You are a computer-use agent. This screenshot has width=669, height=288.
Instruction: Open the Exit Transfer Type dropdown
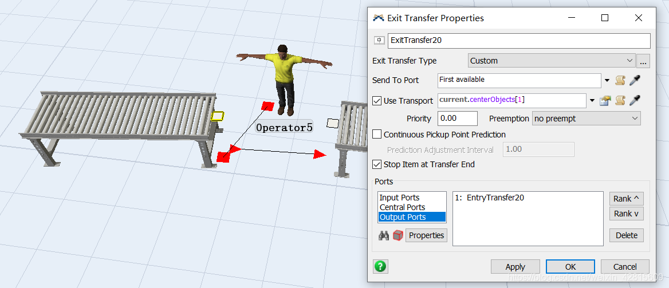click(552, 61)
